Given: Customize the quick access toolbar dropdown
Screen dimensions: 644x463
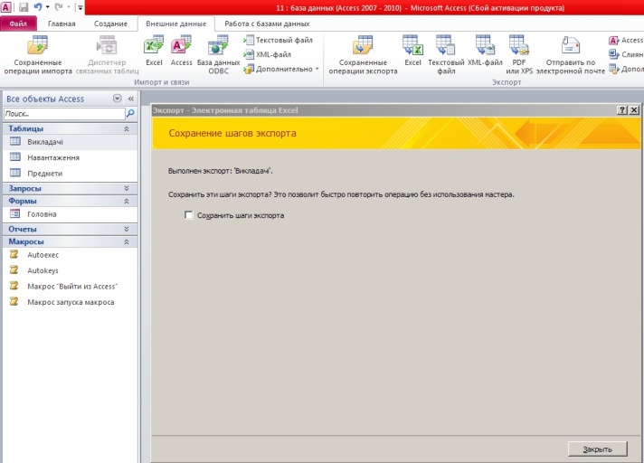Looking at the screenshot, I should (x=80, y=7).
